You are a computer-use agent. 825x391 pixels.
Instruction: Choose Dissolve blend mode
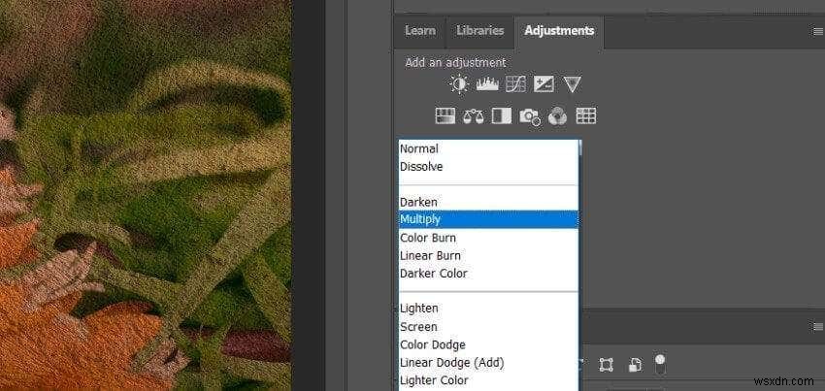tap(488, 167)
